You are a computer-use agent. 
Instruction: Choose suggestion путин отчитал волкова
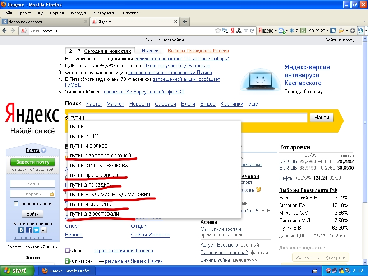click(x=155, y=165)
